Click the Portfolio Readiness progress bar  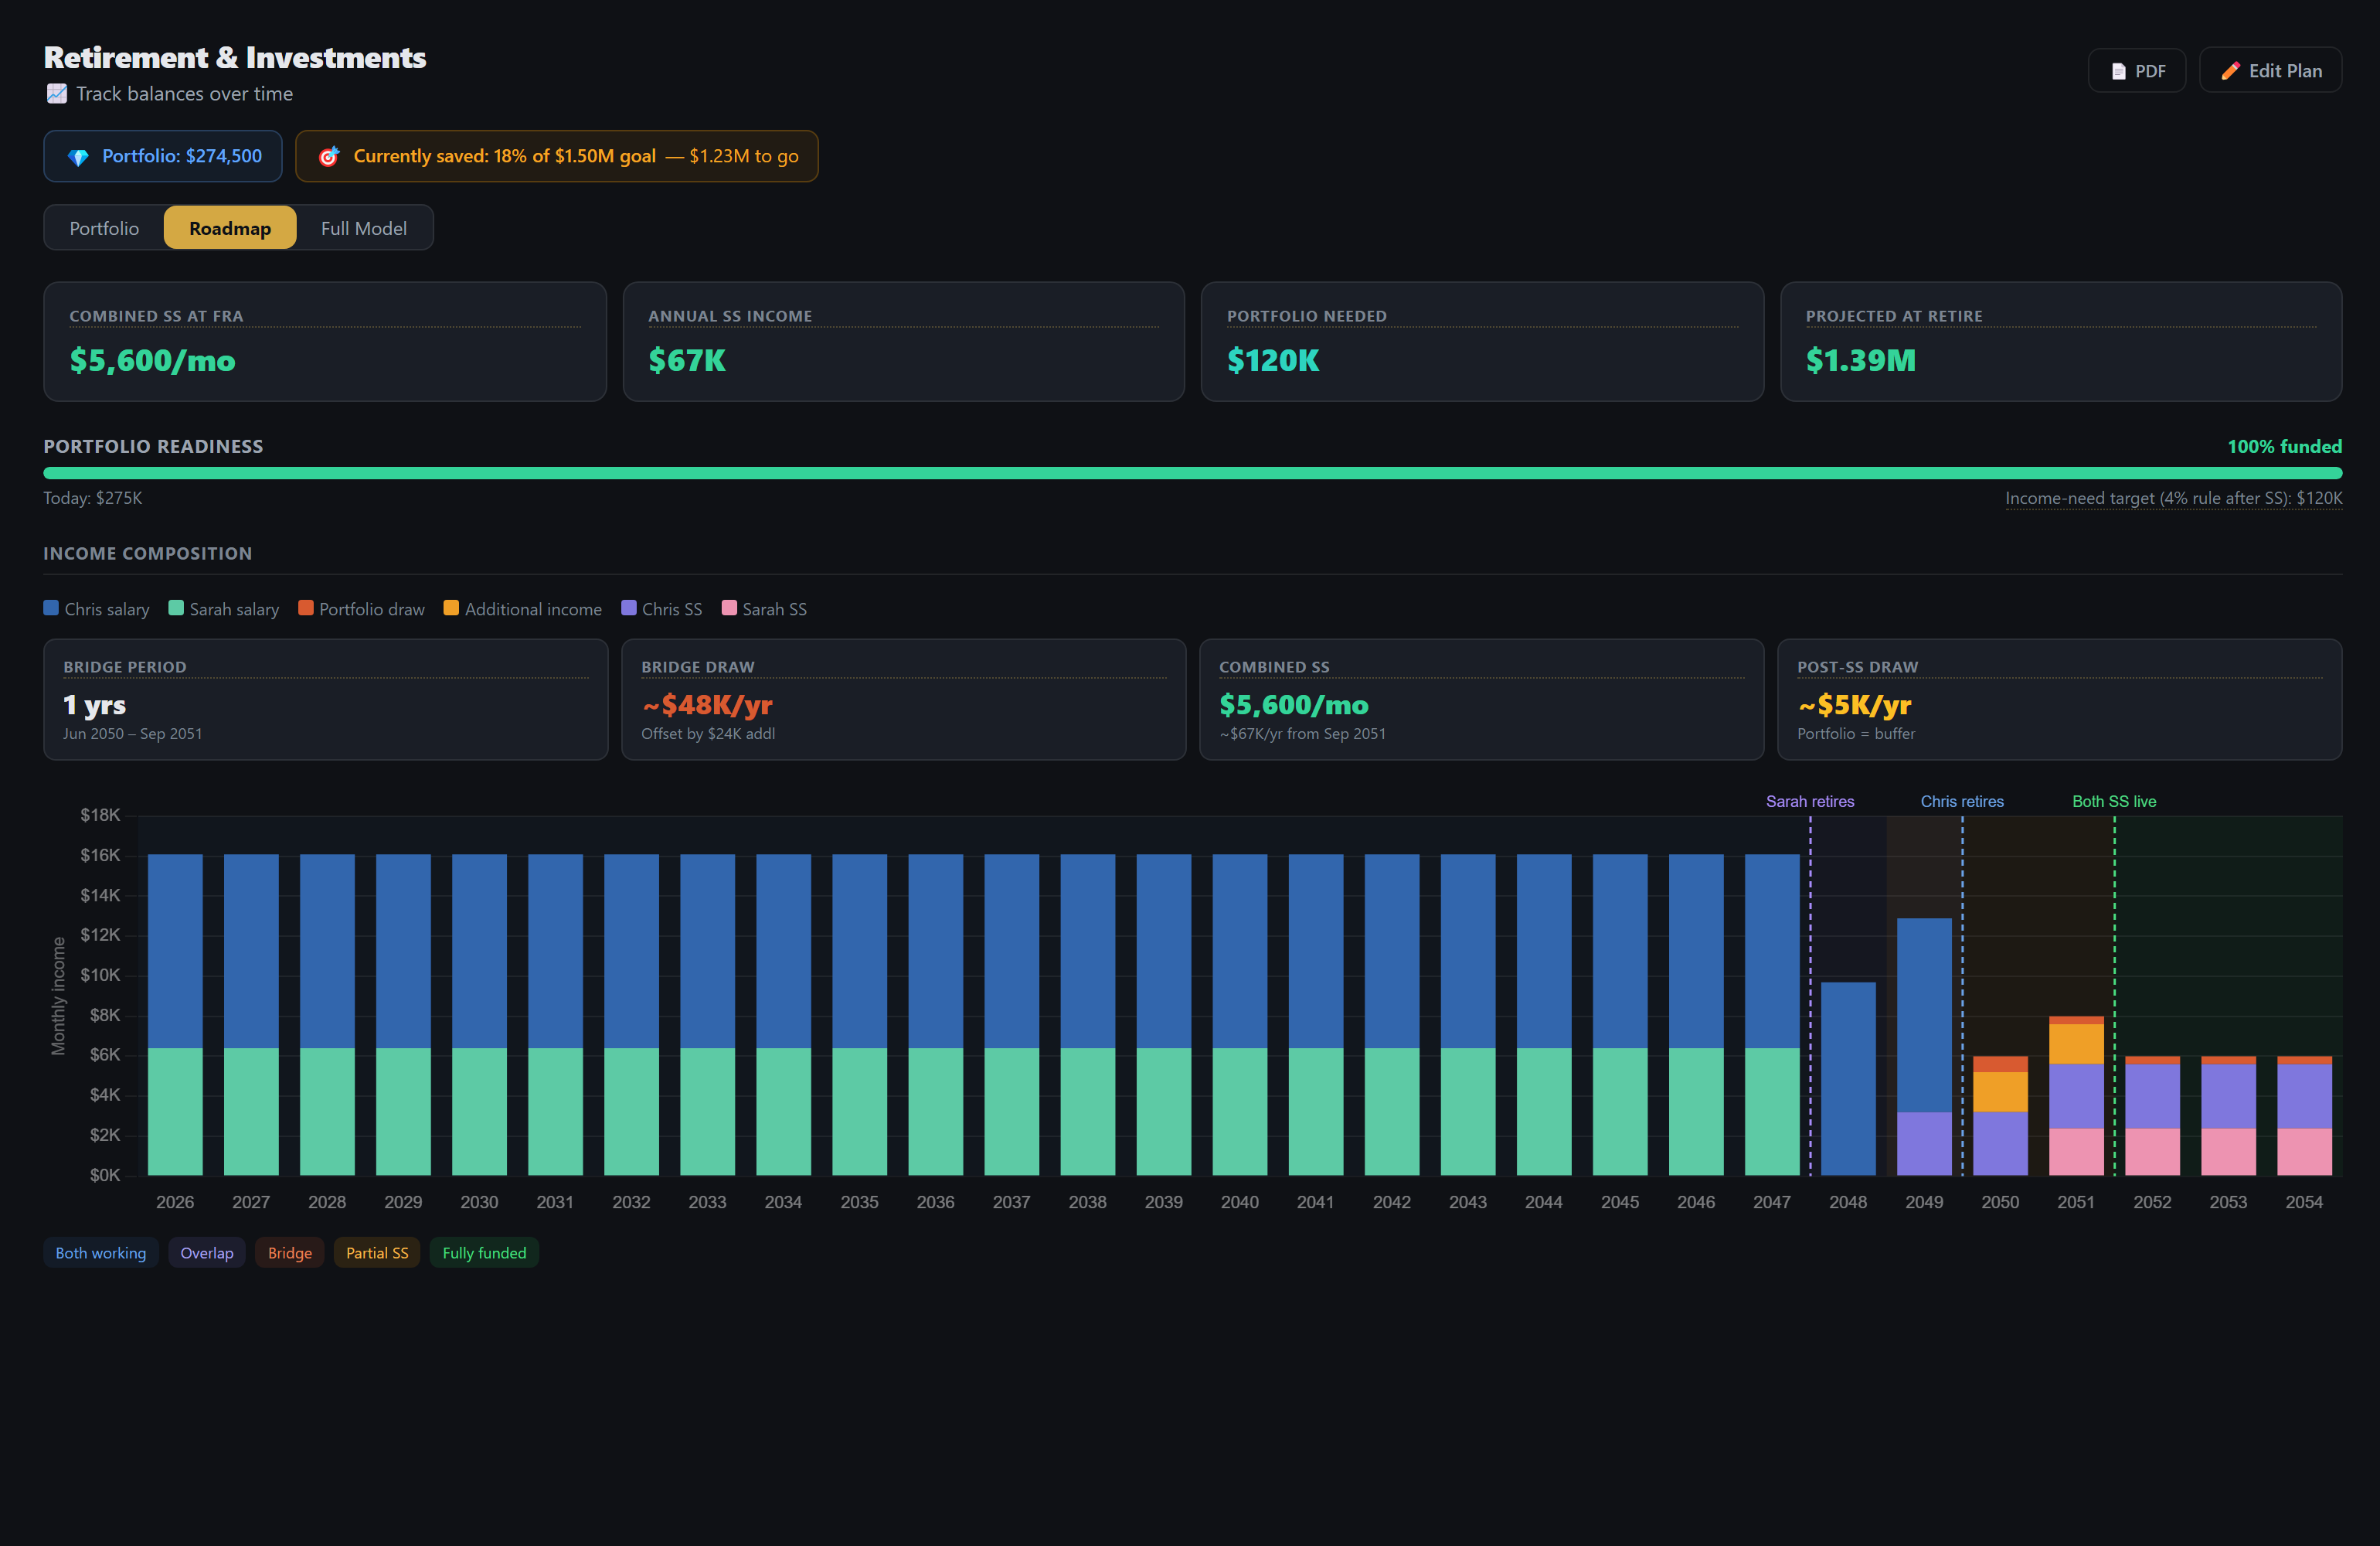(1192, 473)
